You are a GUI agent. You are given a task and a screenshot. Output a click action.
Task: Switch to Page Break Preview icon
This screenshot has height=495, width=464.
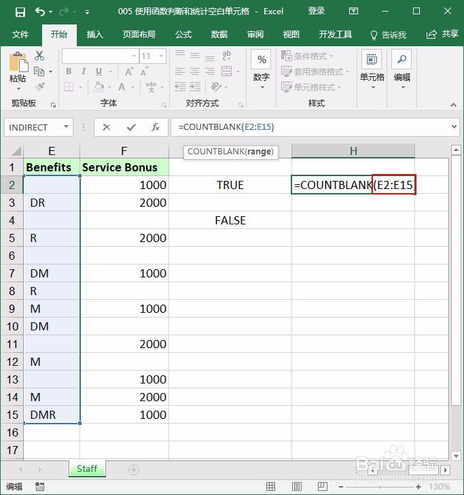pos(323,486)
